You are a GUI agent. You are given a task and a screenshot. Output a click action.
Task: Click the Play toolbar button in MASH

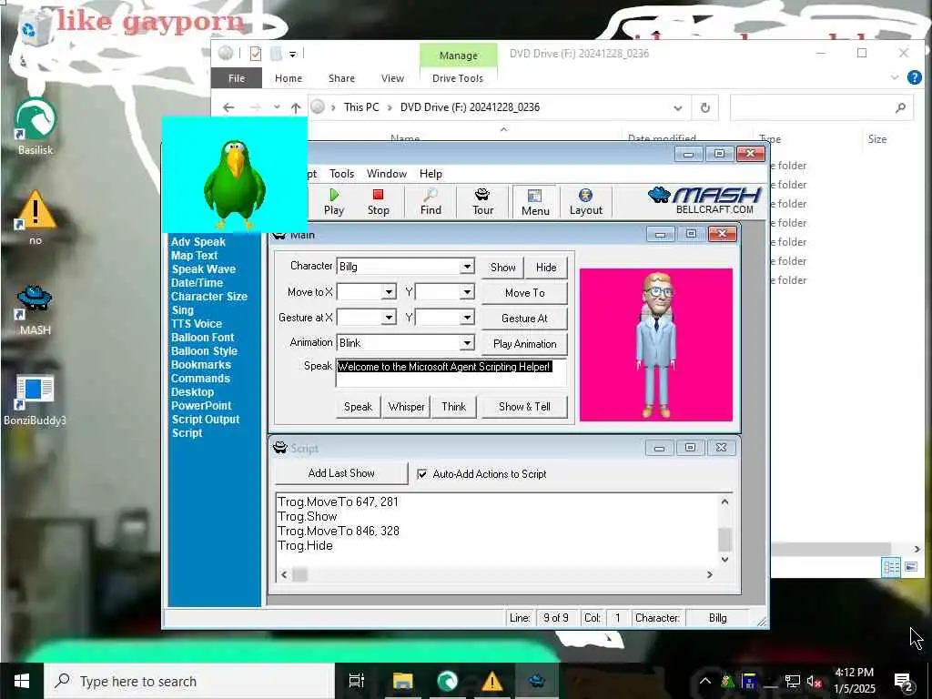[x=334, y=201]
